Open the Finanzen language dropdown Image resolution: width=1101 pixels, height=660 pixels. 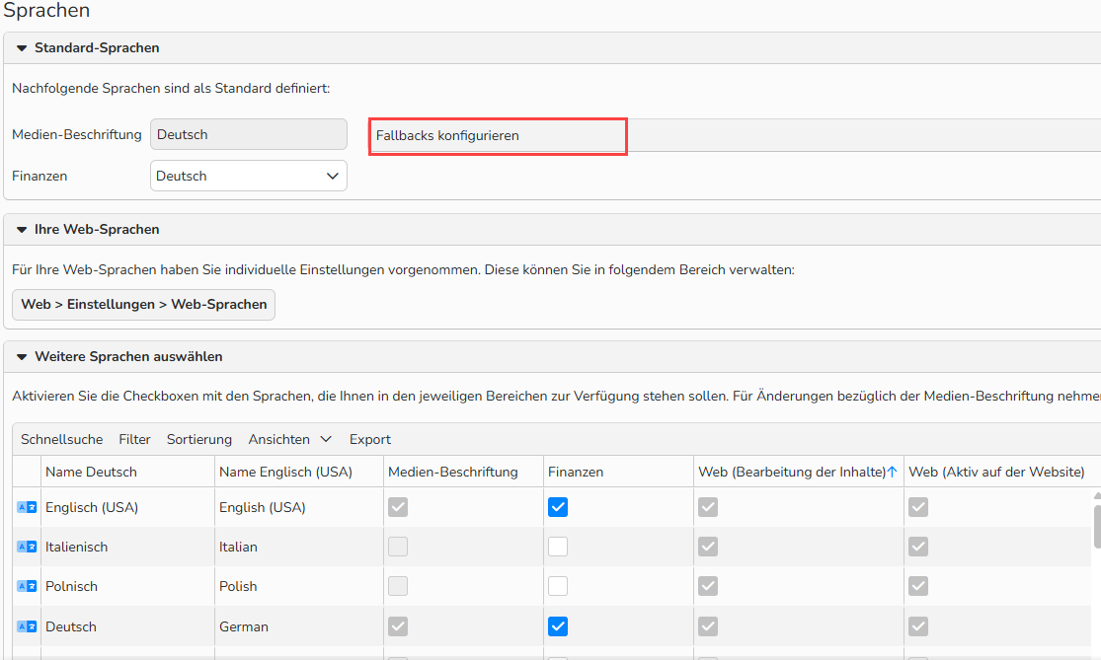pyautogui.click(x=249, y=176)
